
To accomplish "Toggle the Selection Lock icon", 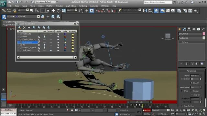I will pyautogui.click(x=72, y=110).
